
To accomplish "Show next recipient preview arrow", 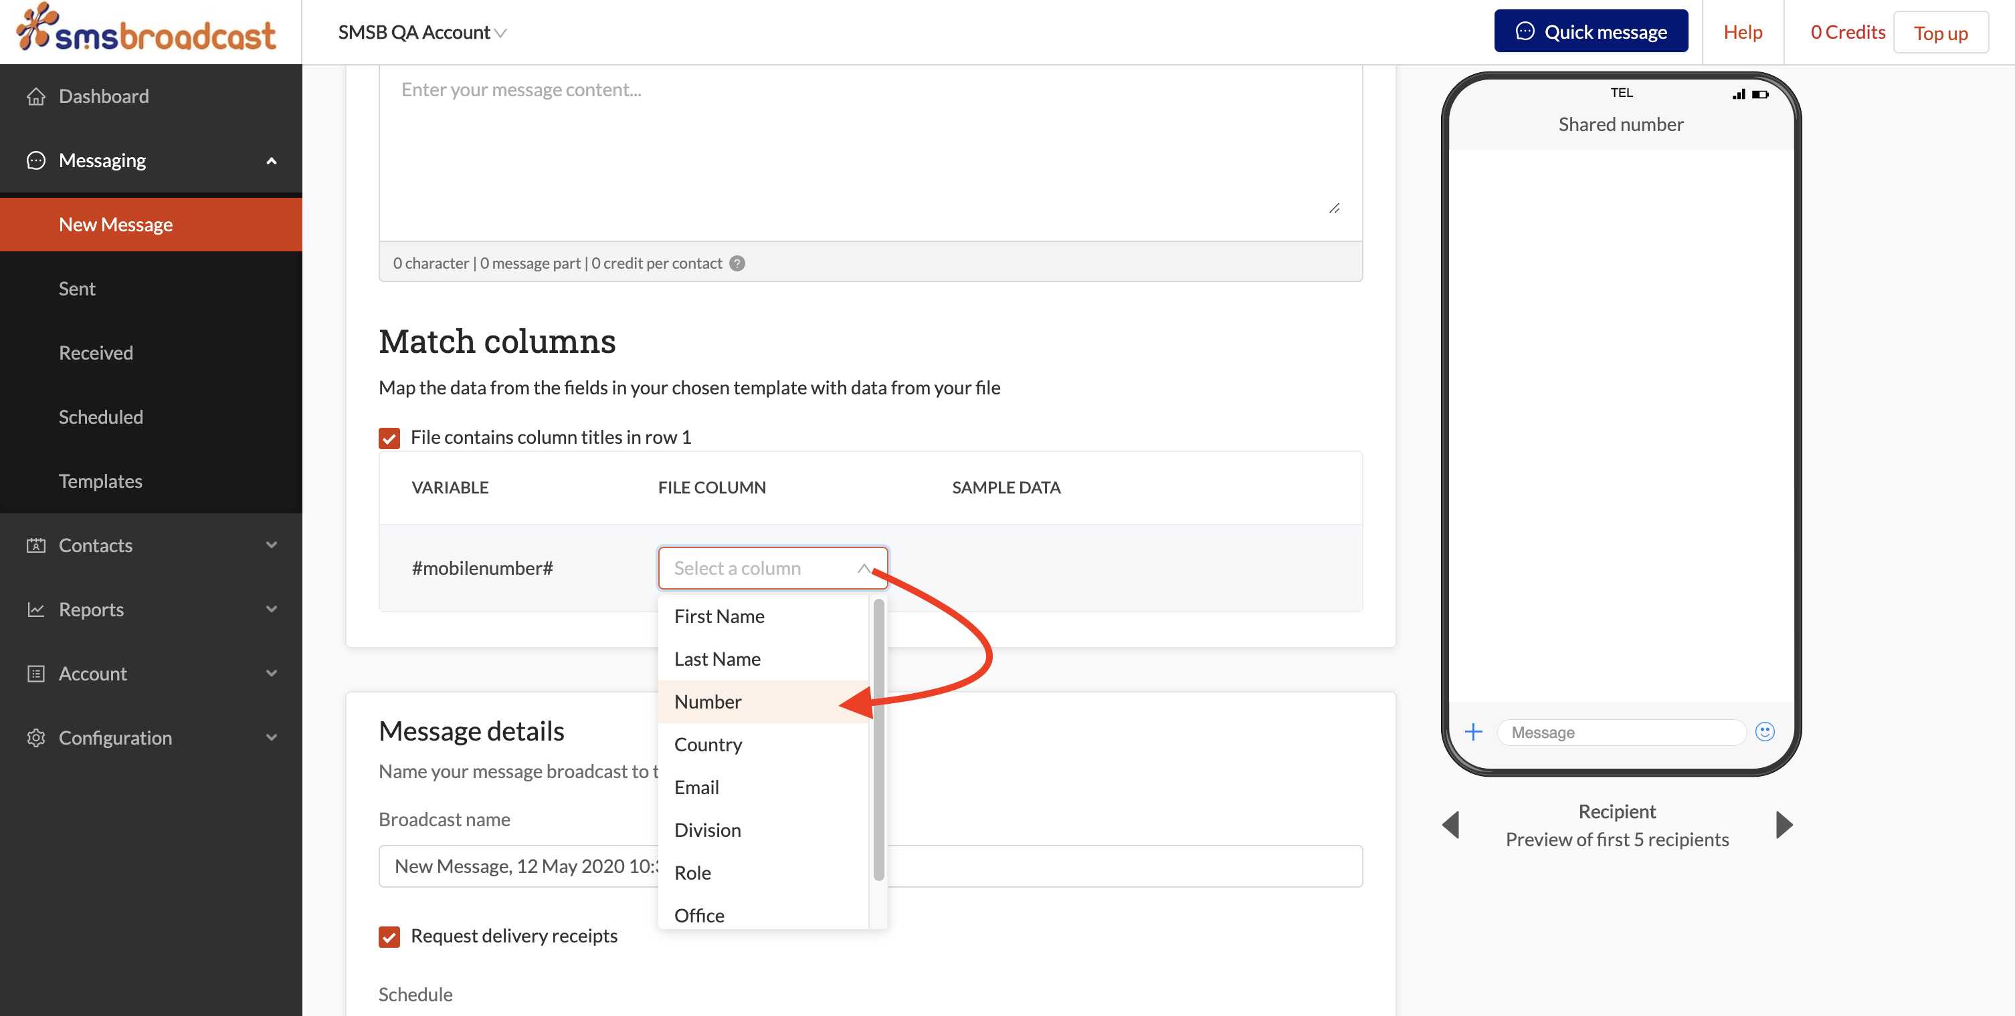I will click(1784, 825).
